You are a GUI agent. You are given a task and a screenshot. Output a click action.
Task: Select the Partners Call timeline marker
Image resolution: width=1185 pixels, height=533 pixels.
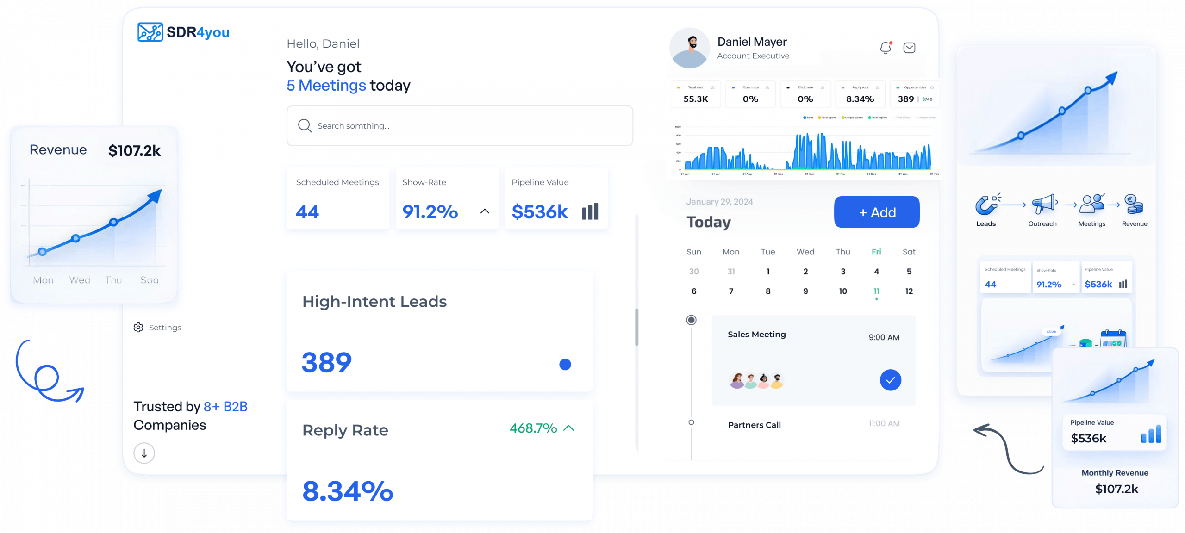(x=691, y=422)
